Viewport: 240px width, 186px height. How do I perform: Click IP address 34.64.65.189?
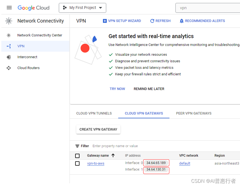[156, 163]
